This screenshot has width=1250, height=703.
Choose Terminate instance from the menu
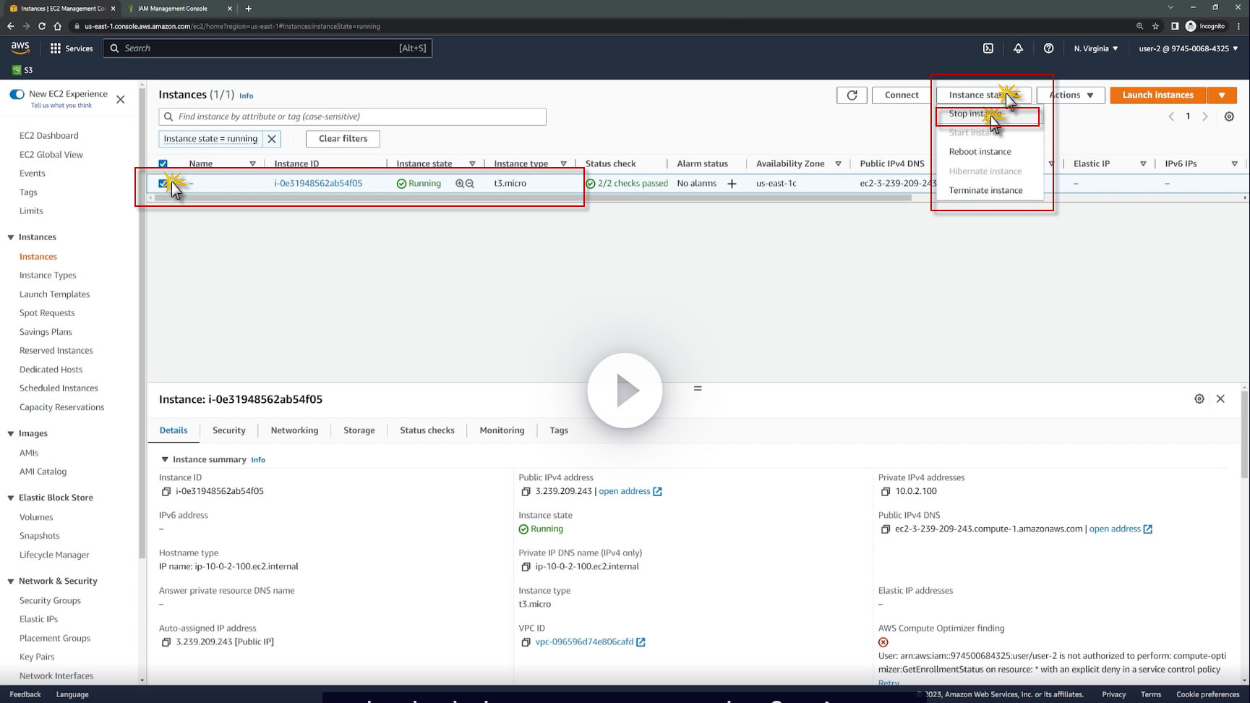pyautogui.click(x=985, y=190)
